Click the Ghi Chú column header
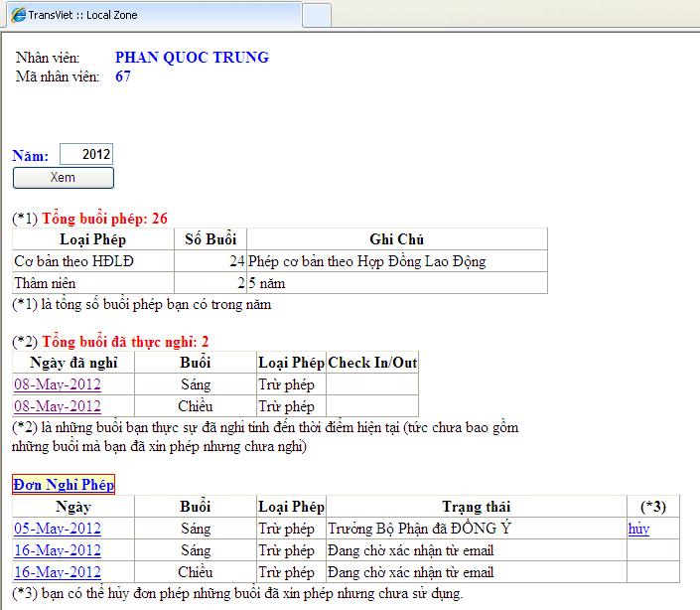 (x=397, y=239)
